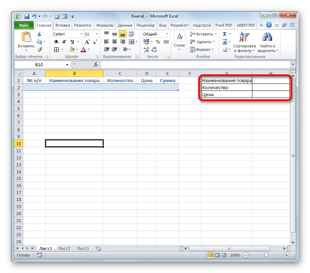The height and width of the screenshot is (273, 310).
Task: Open the Формат cells menu
Action: coord(202,49)
